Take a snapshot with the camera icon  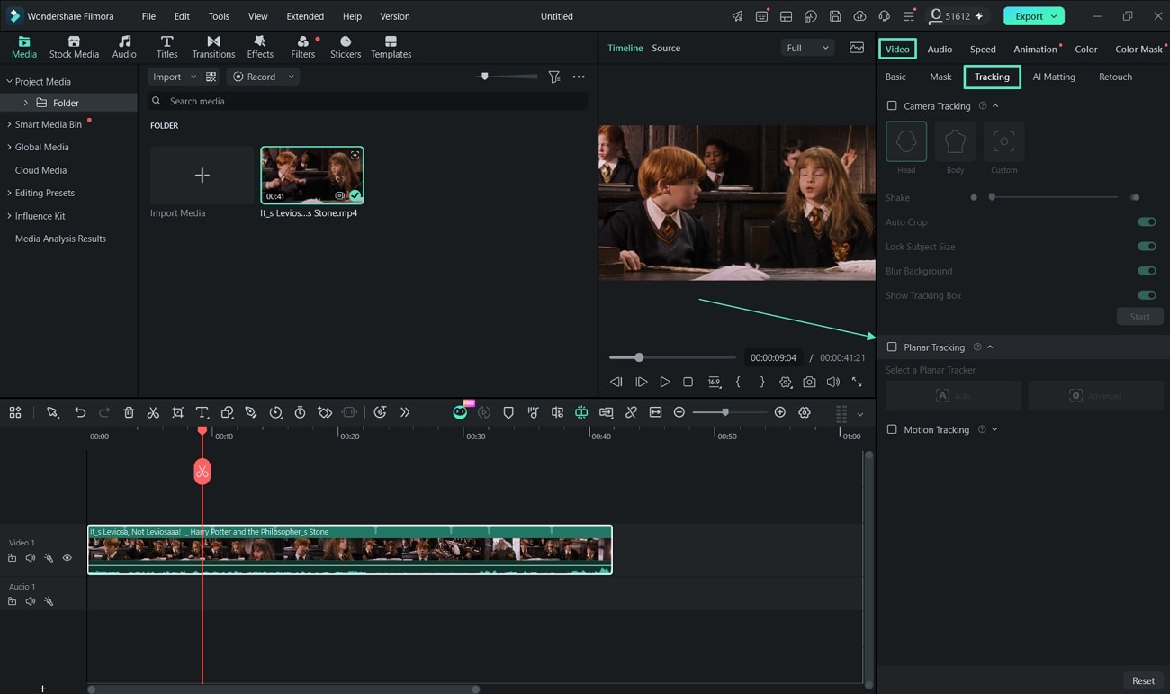click(x=809, y=382)
